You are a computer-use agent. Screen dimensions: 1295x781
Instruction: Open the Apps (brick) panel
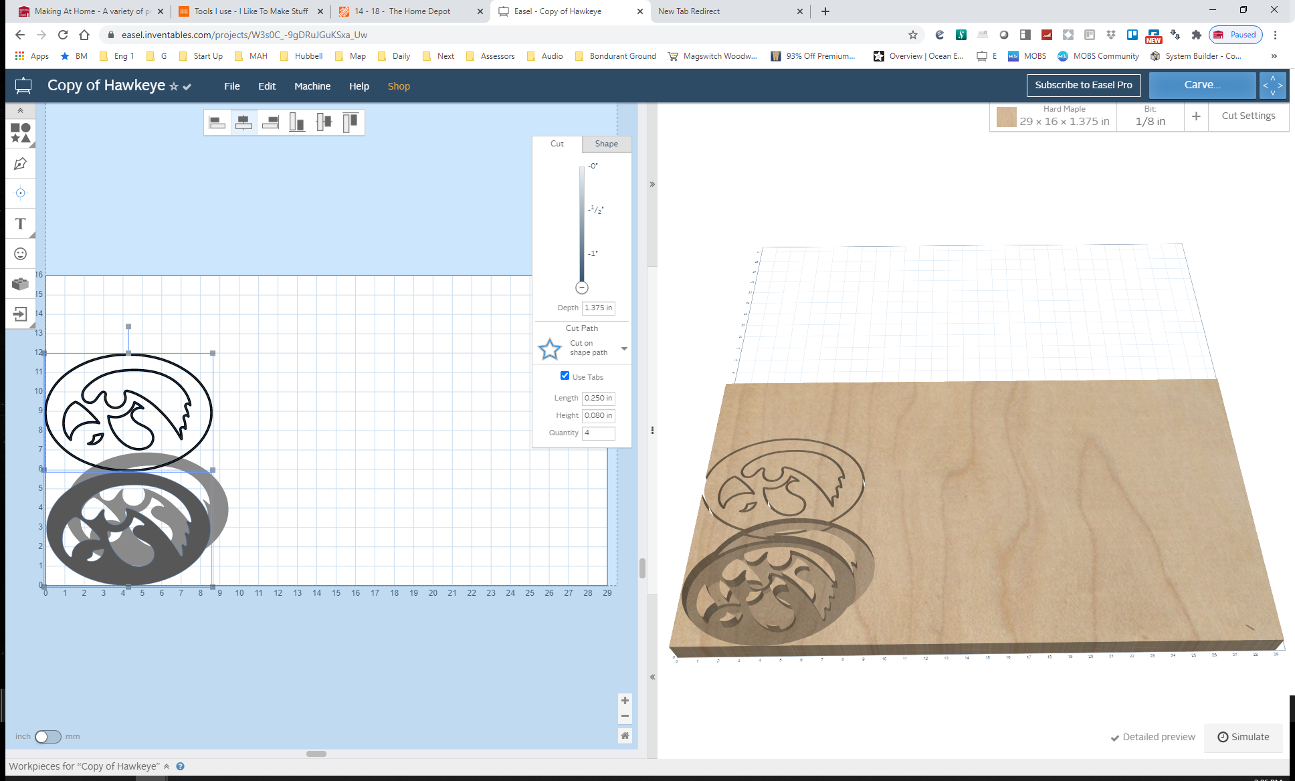pos(19,284)
